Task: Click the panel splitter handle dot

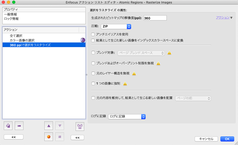Action: (86, 75)
